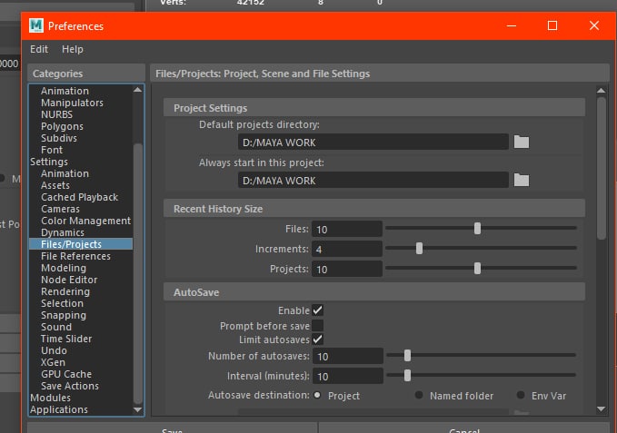Viewport: 617px width, 433px height.
Task: Select Undo category
Action: coord(54,350)
